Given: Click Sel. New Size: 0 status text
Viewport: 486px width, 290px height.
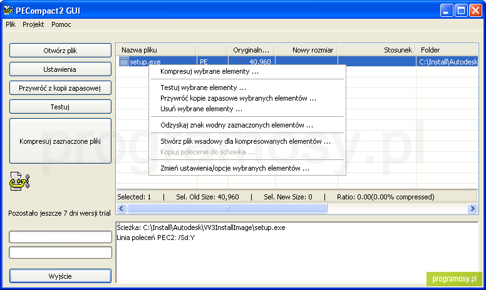Looking at the screenshot, I should [288, 197].
